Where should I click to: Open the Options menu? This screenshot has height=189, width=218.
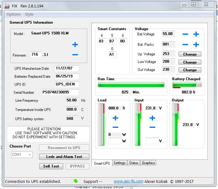(14, 14)
